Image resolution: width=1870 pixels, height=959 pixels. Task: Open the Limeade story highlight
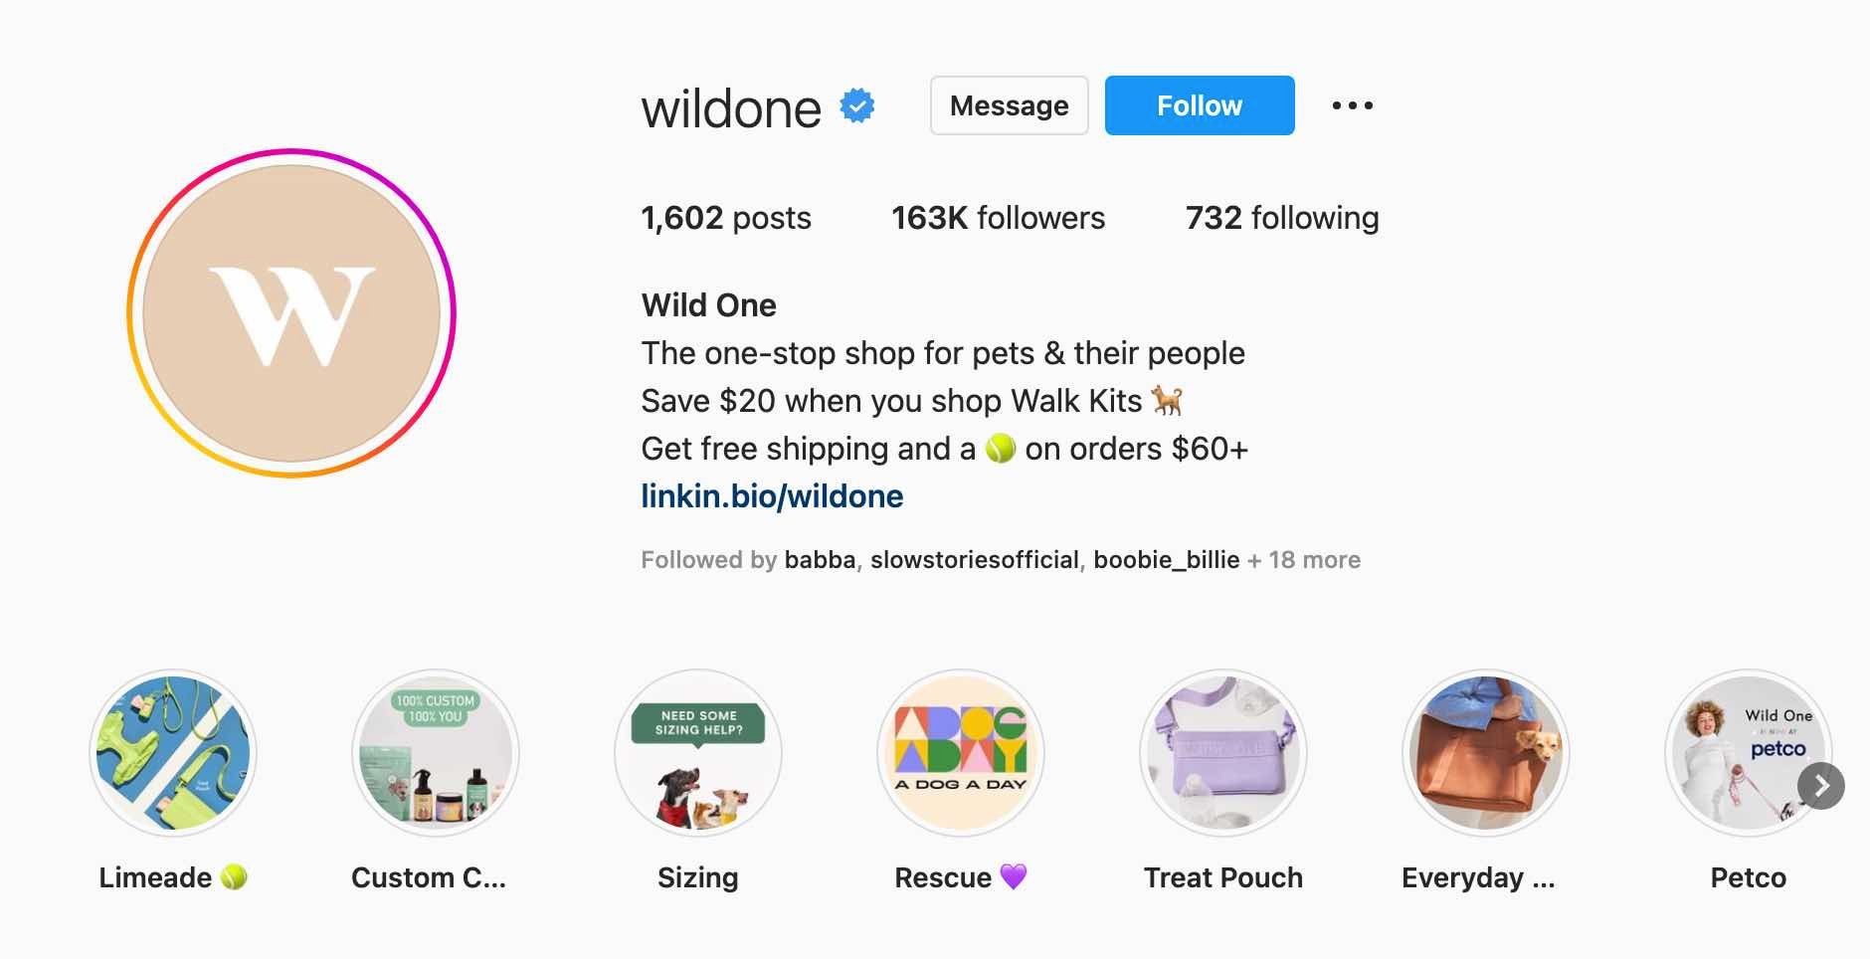click(x=173, y=753)
